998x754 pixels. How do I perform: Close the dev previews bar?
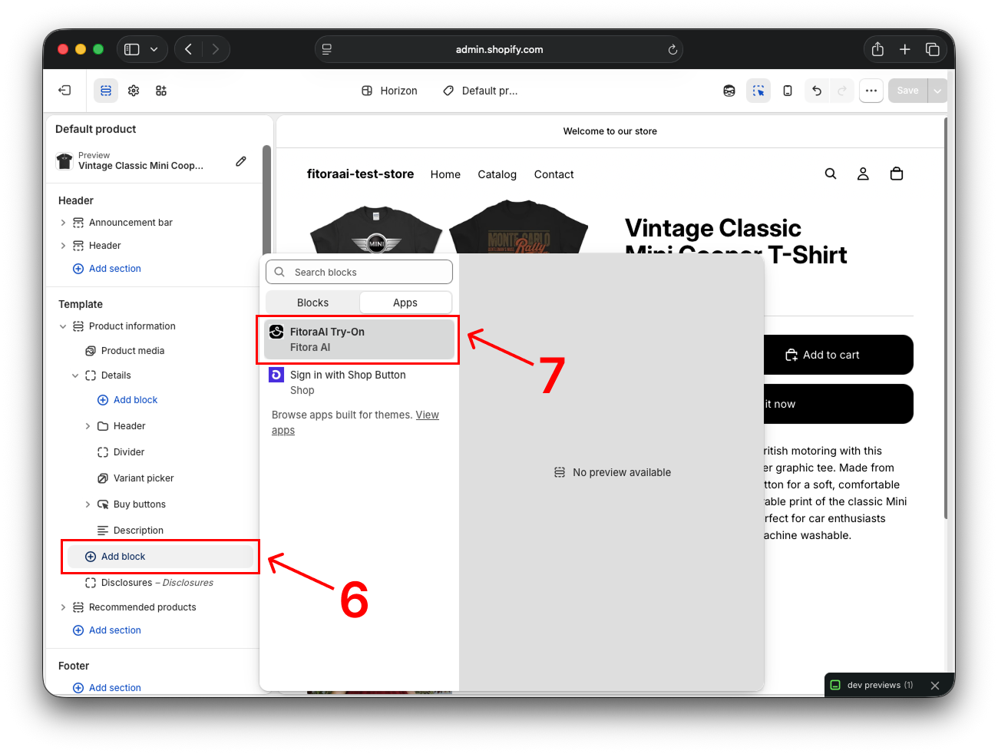[x=935, y=686]
